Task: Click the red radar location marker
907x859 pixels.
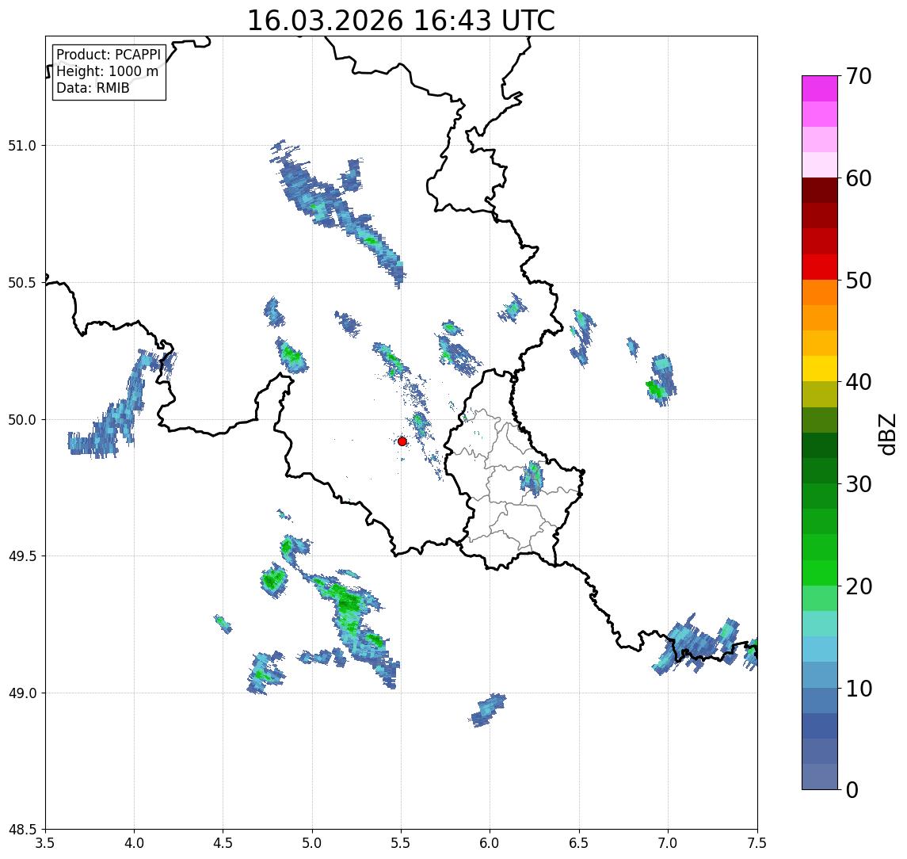Action: [x=402, y=441]
